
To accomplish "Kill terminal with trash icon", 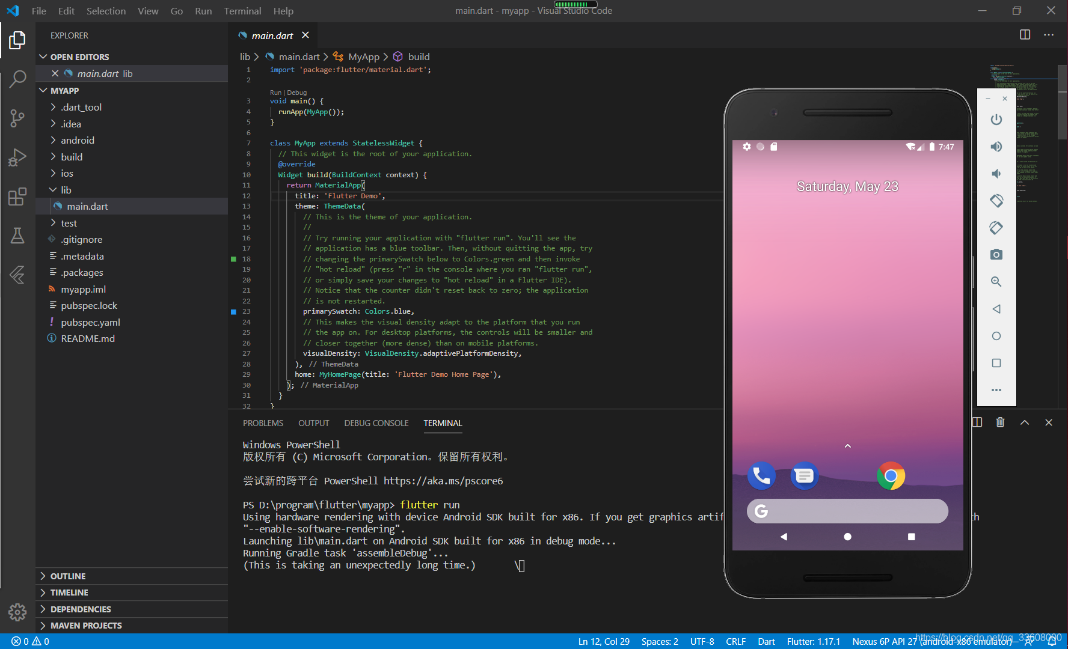I will tap(1001, 422).
